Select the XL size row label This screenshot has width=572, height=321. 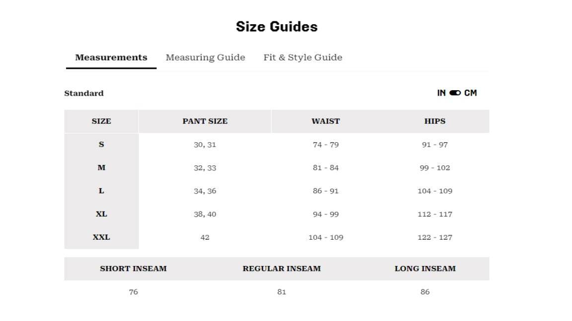pos(101,214)
